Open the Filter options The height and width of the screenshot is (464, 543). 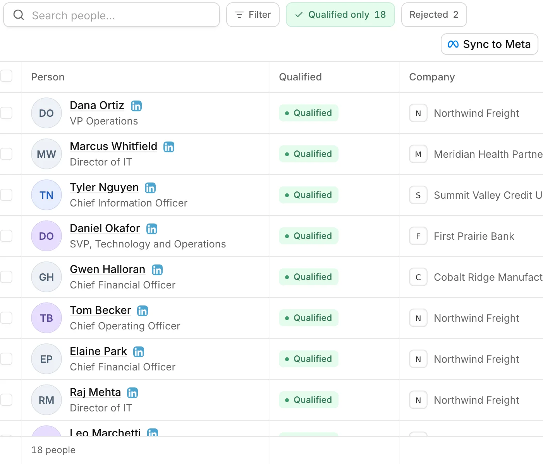[253, 15]
